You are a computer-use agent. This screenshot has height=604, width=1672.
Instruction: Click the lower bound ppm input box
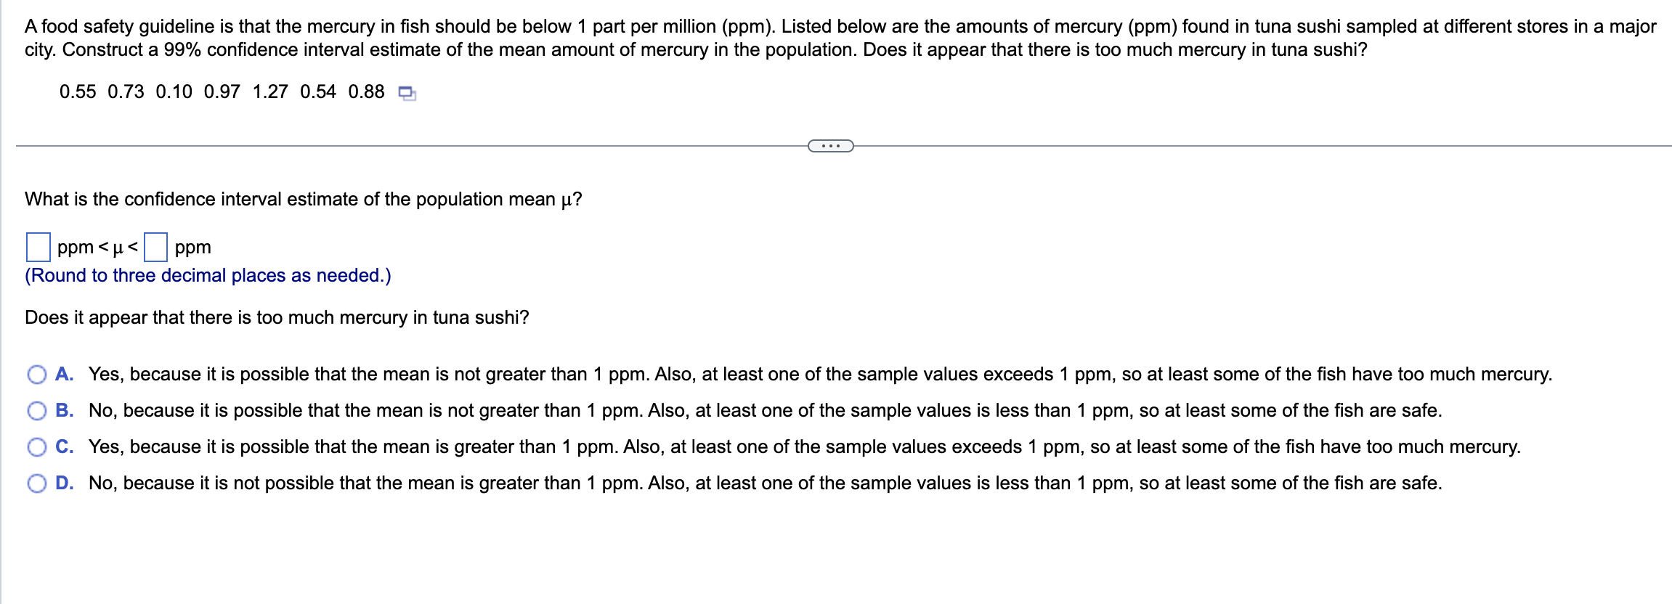click(x=38, y=247)
